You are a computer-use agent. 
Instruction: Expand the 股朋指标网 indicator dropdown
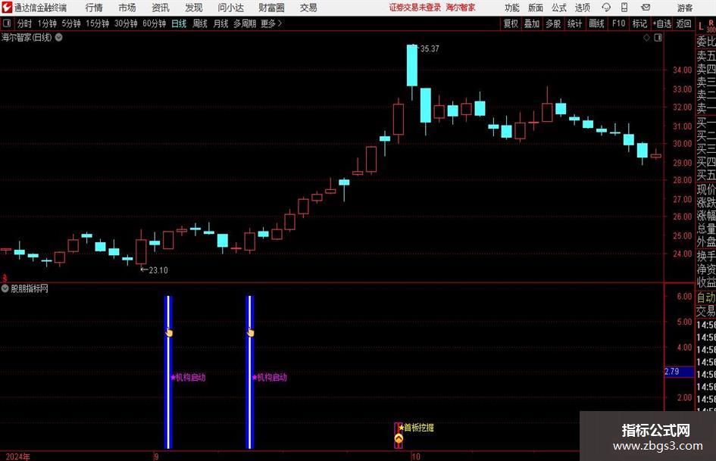[x=5, y=288]
